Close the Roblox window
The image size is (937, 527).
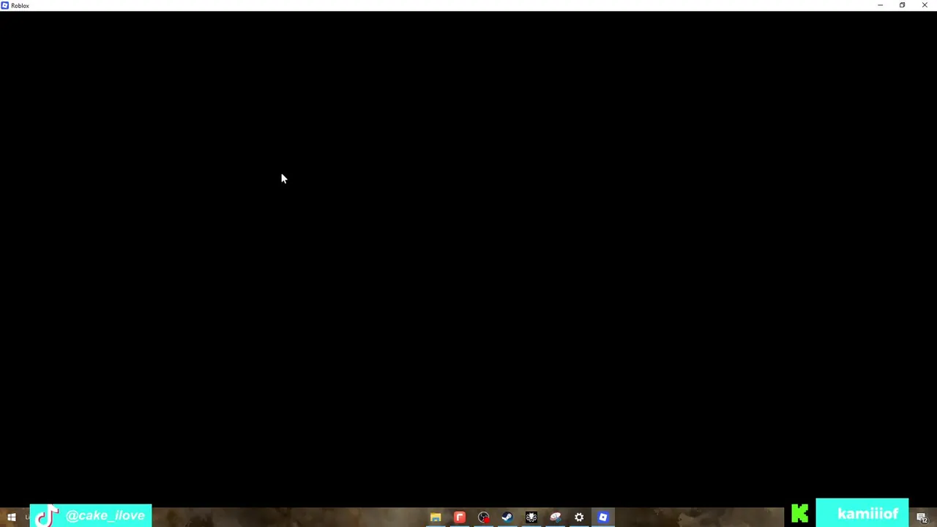point(925,5)
